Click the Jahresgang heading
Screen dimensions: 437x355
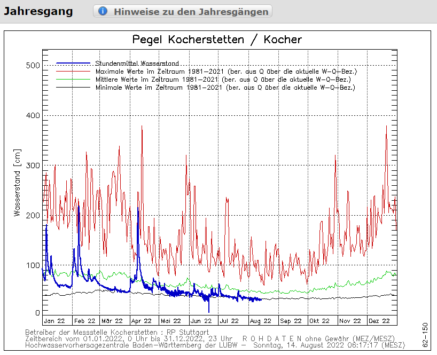click(39, 11)
